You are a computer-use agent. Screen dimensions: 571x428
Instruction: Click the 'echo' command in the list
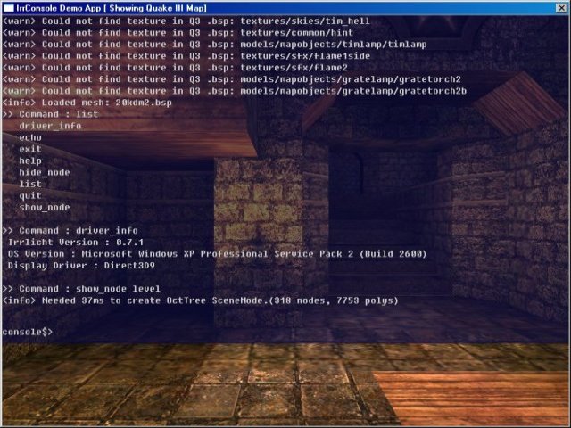point(30,137)
